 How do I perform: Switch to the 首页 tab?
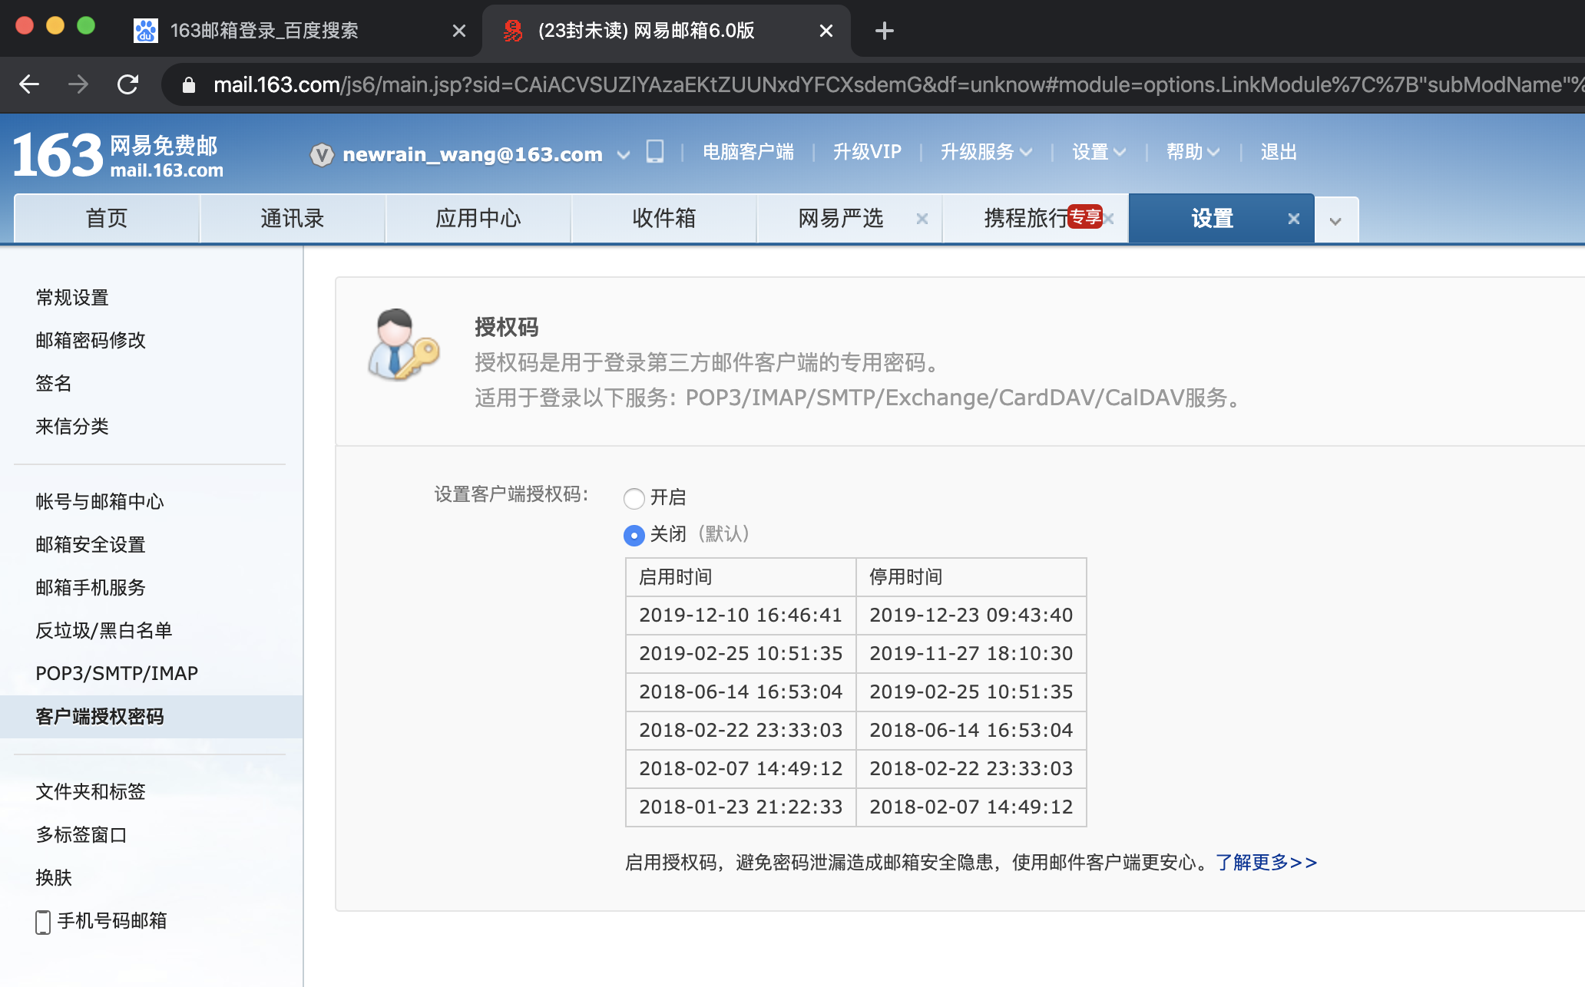pos(107,219)
